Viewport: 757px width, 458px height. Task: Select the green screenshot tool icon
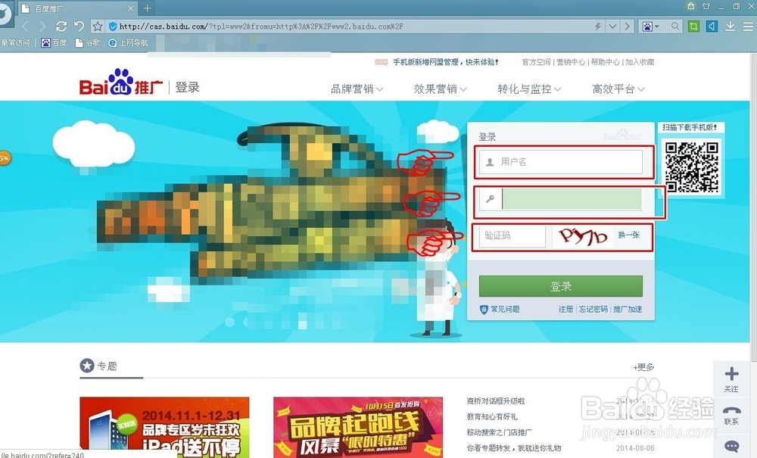click(693, 26)
